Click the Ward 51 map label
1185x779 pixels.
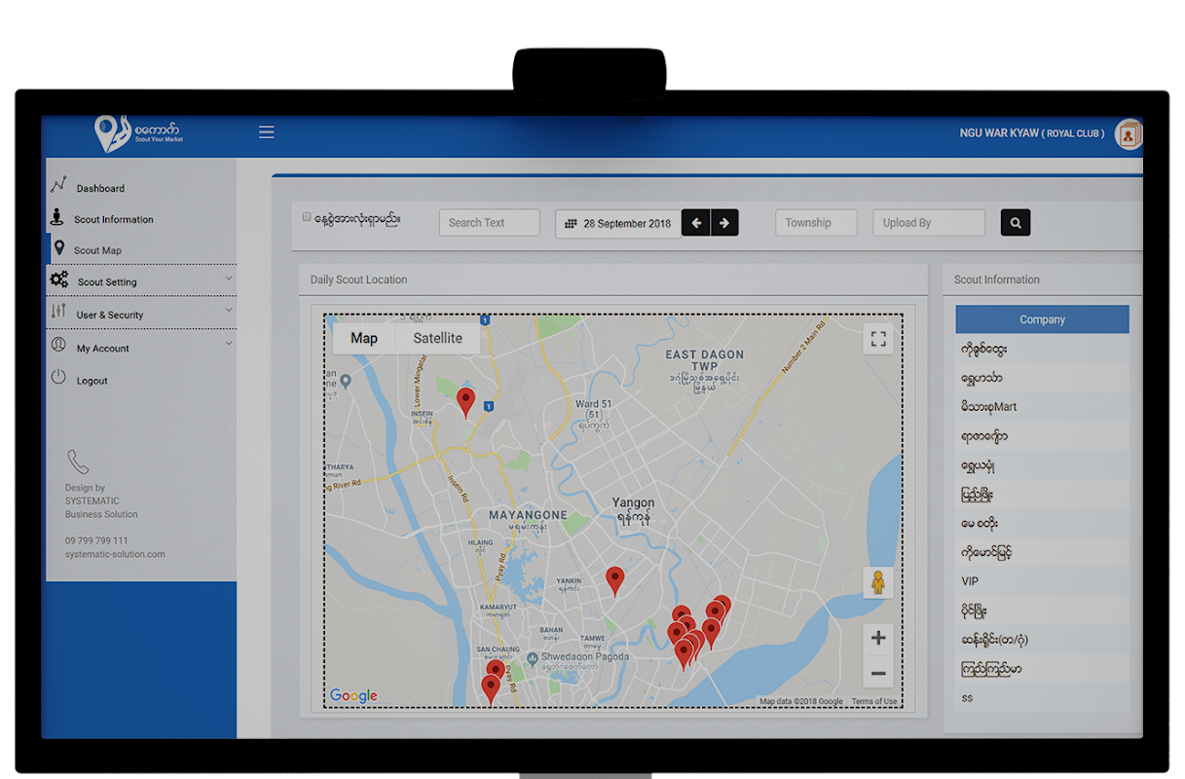click(594, 403)
